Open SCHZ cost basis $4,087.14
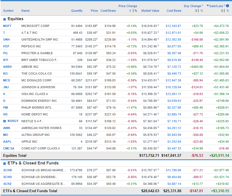Viewport: 232px width, 196px height. coord(174,184)
